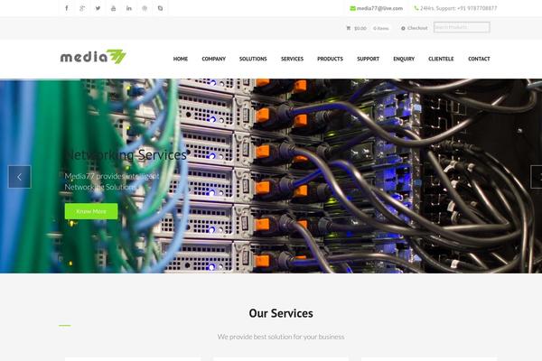Open the LinkedIn social icon

pos(129,8)
